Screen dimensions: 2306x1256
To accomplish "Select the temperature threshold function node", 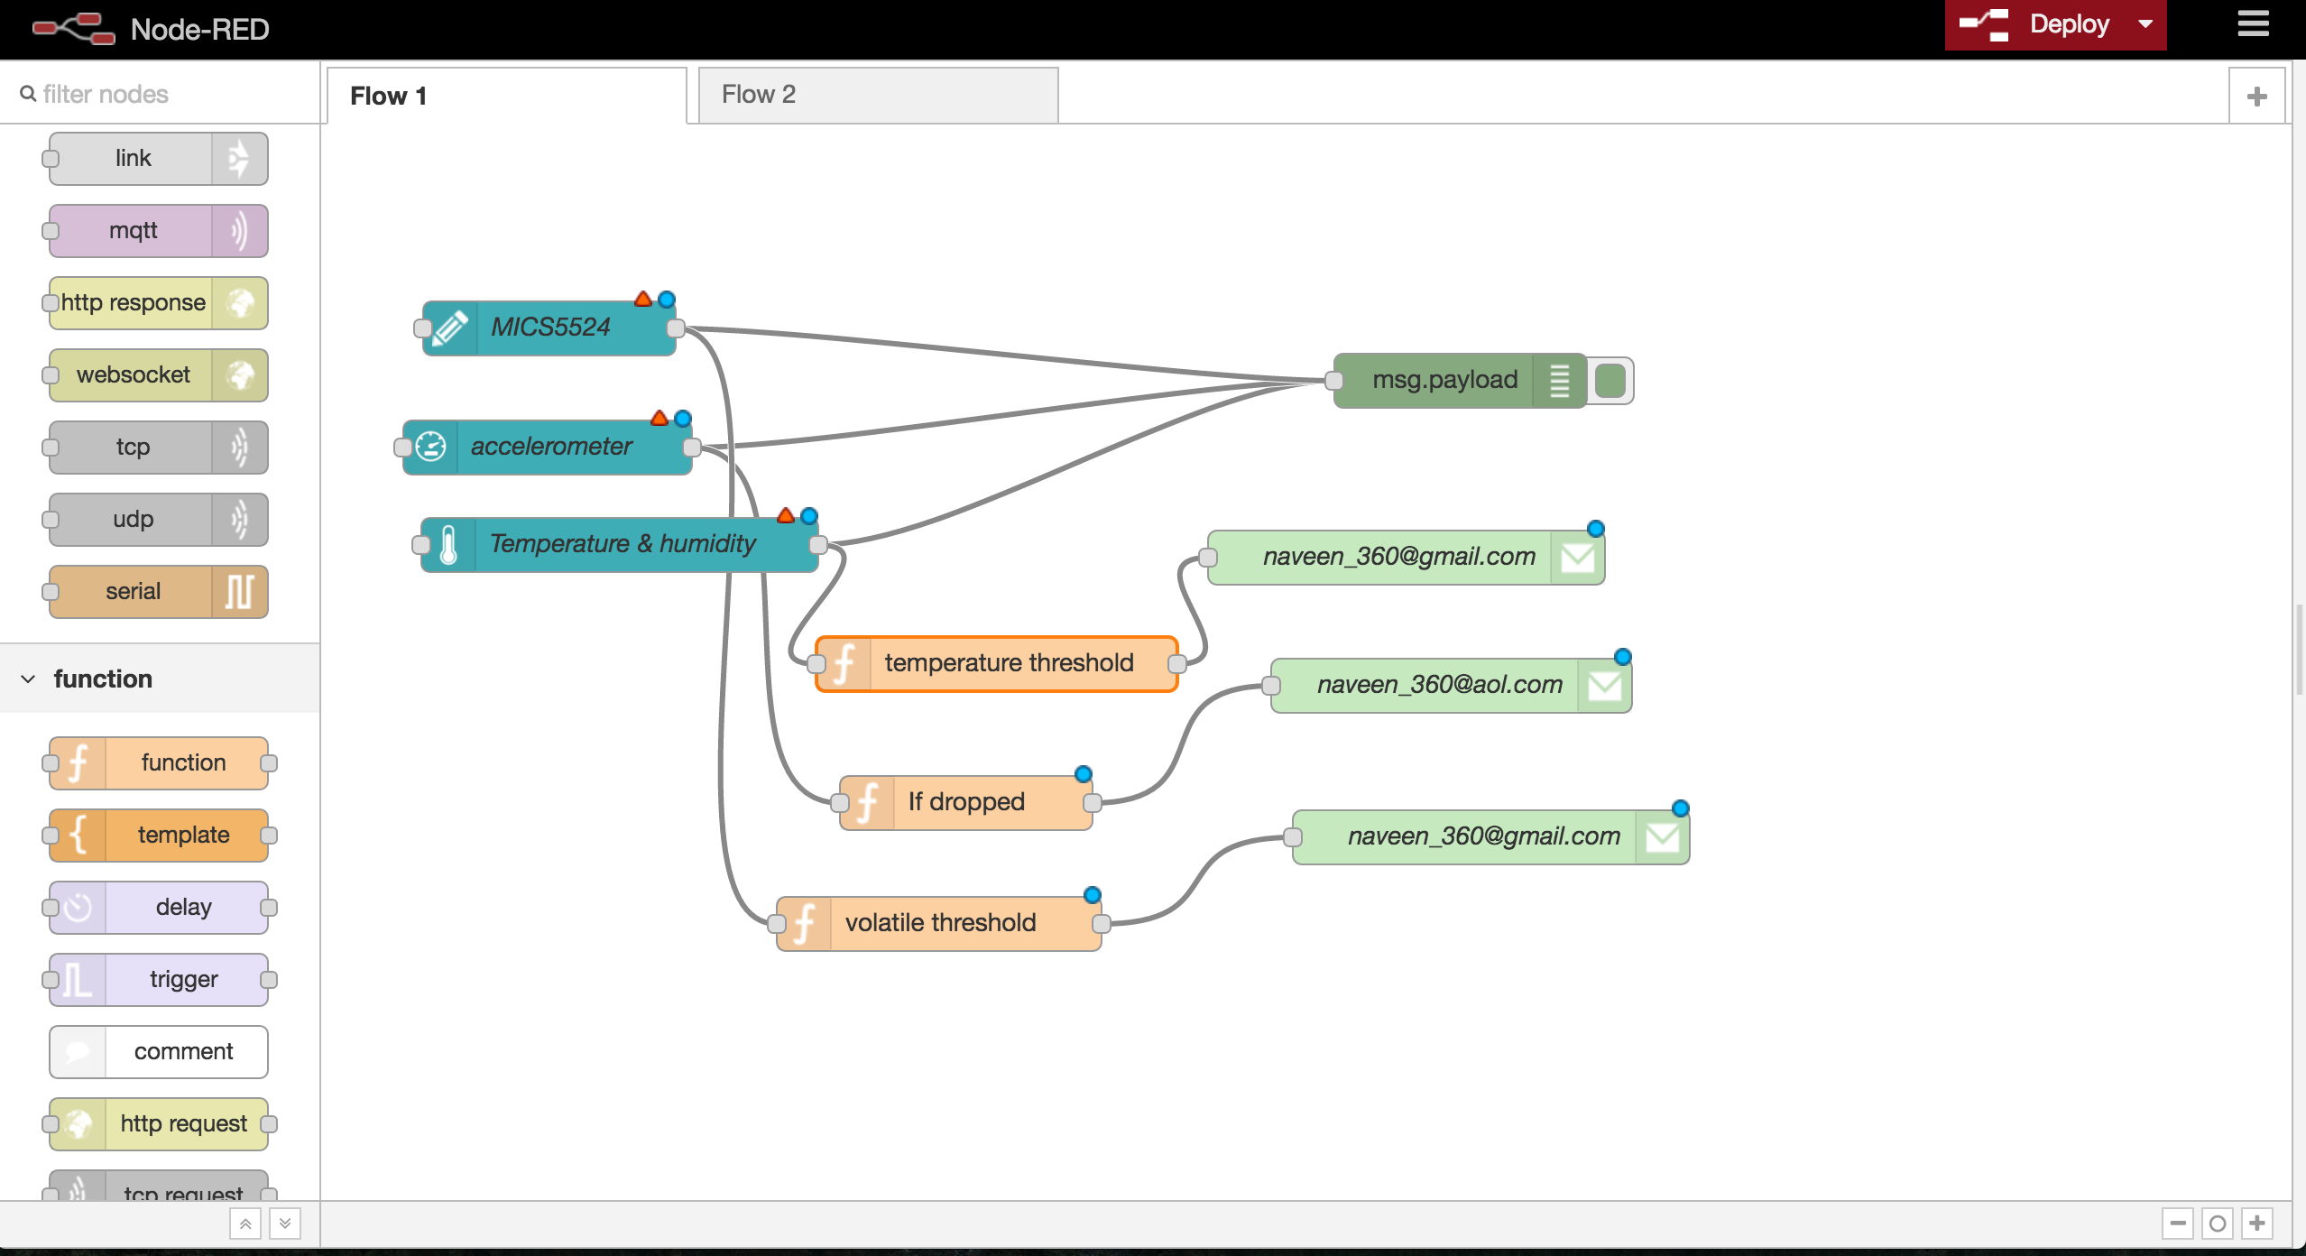I will point(997,663).
